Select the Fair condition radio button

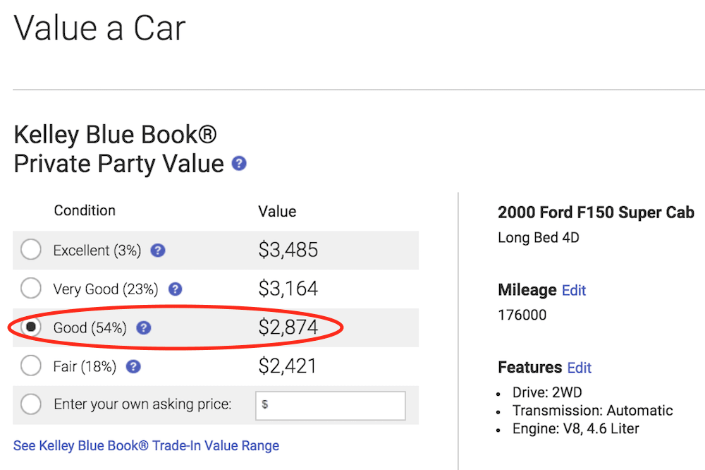click(31, 366)
